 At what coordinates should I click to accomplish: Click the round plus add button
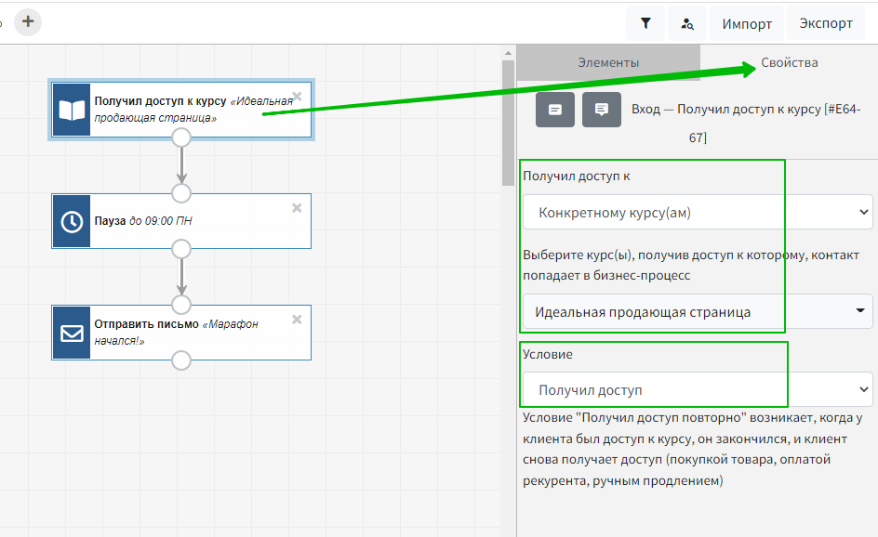(x=28, y=21)
